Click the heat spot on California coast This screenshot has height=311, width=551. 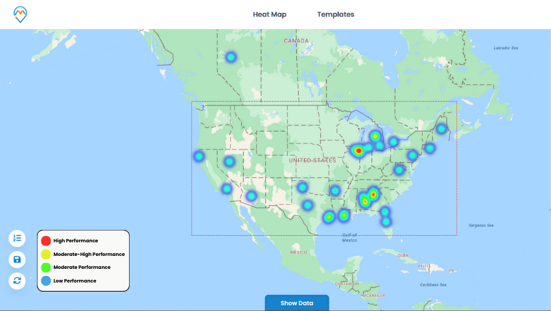click(199, 156)
